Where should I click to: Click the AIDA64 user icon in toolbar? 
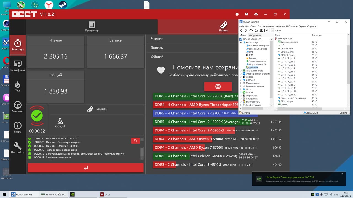261,31
